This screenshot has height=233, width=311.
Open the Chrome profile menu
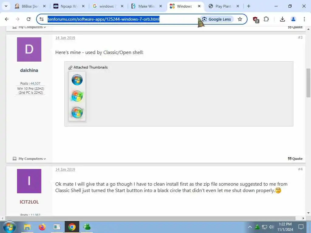293,19
